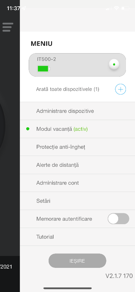Tap the green battery indicator icon
Screen dimensions: 135x292
tap(44, 69)
